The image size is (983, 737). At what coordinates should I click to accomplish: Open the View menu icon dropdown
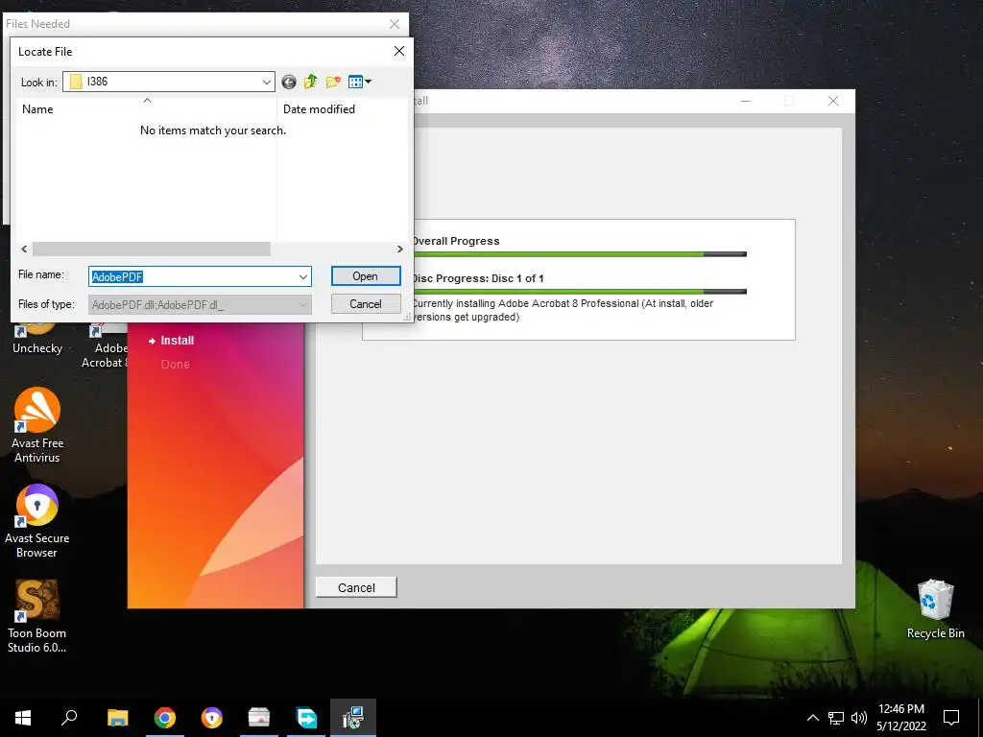point(360,82)
